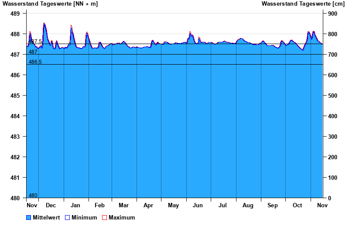Click the Dec month label
The height and width of the screenshot is (240, 349).
[x=51, y=206]
